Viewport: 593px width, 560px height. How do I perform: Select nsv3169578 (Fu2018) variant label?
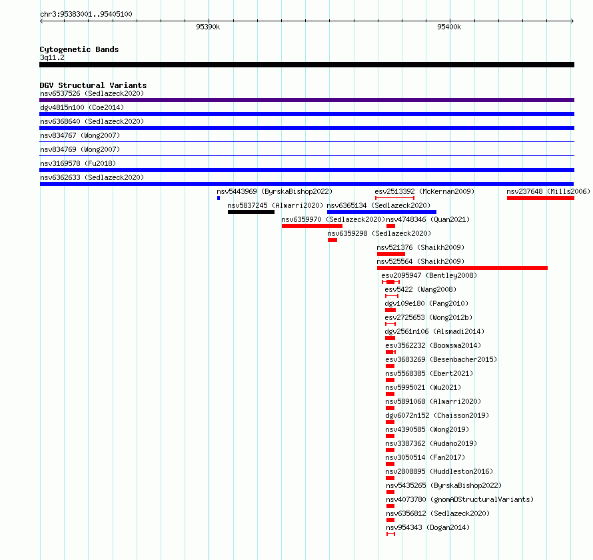pyautogui.click(x=78, y=163)
